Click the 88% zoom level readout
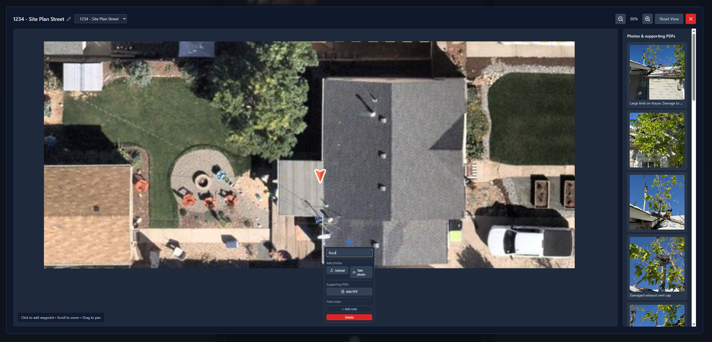Image resolution: width=712 pixels, height=342 pixels. (634, 19)
